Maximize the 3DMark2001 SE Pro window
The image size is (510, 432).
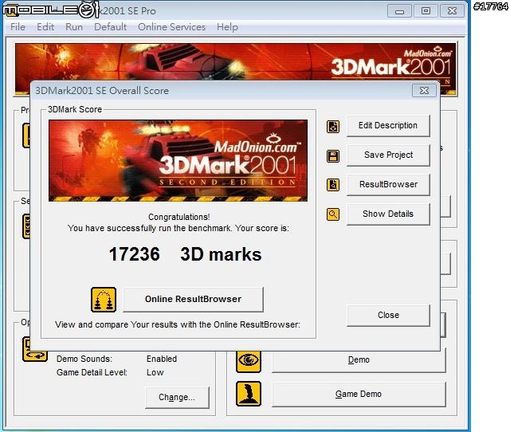pyautogui.click(x=426, y=11)
